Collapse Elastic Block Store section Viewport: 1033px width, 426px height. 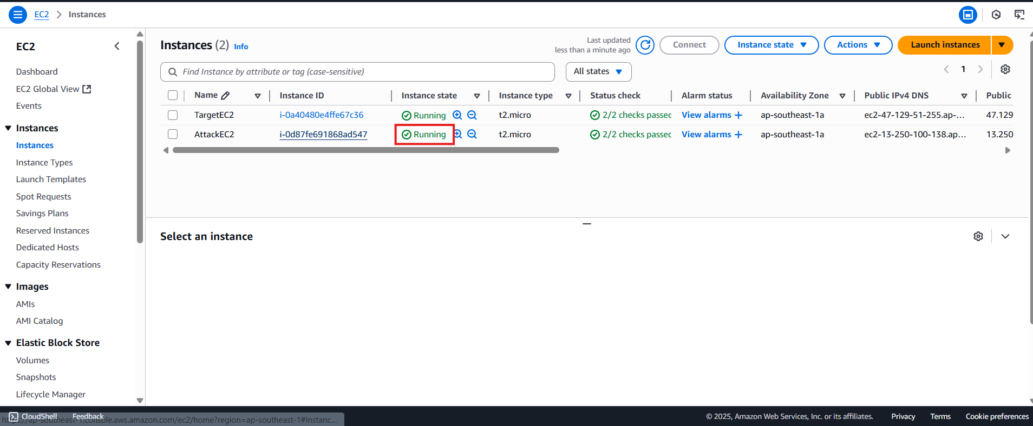pos(8,343)
